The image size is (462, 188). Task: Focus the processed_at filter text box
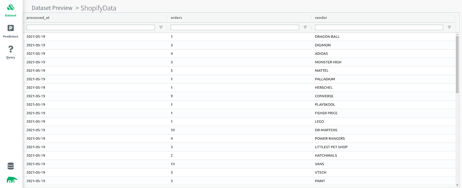(90, 27)
